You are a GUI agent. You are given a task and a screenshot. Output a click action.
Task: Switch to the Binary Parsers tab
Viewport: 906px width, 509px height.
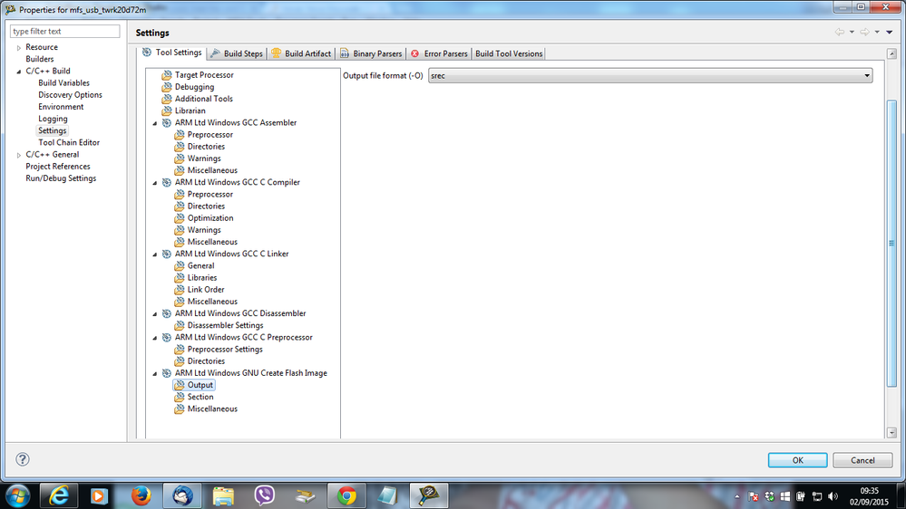click(x=371, y=53)
